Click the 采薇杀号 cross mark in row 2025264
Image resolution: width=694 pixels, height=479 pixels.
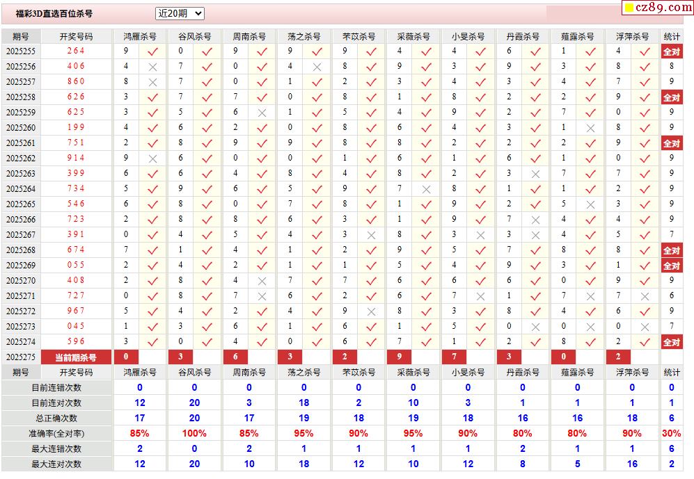pos(426,189)
